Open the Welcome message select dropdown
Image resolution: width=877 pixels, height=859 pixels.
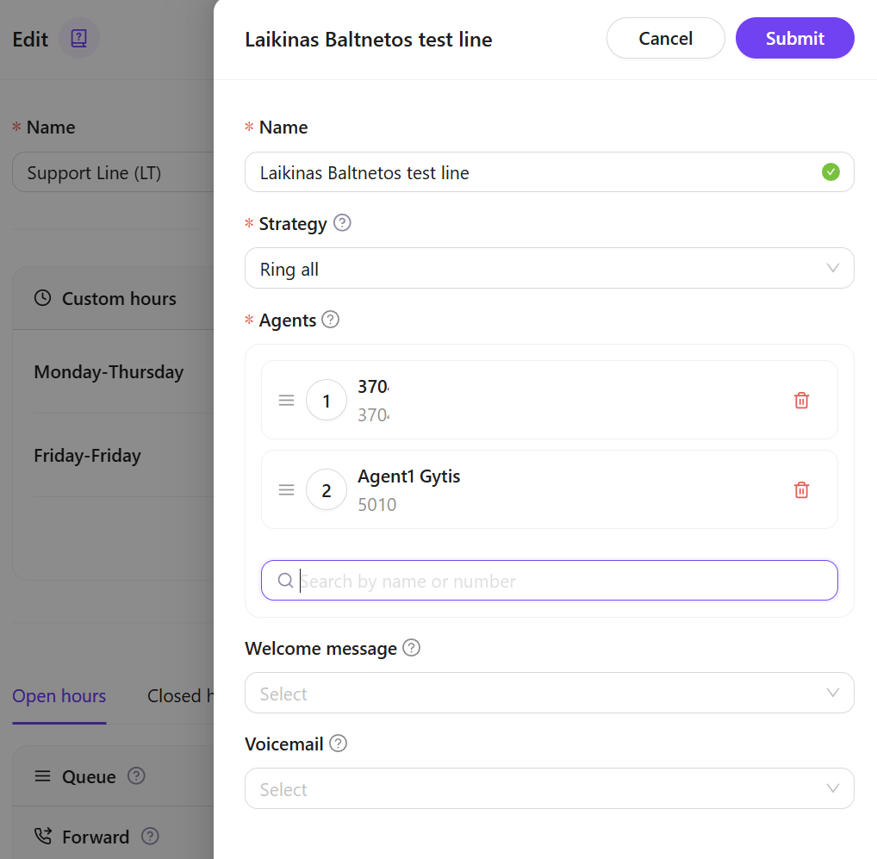549,694
